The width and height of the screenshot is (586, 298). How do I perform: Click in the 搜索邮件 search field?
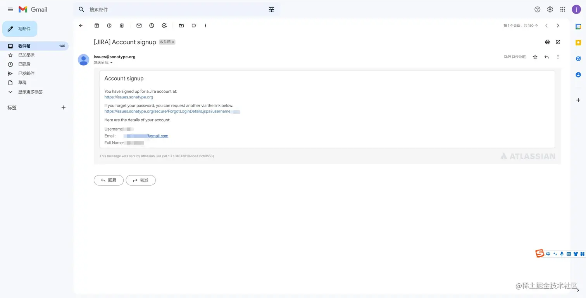(176, 9)
